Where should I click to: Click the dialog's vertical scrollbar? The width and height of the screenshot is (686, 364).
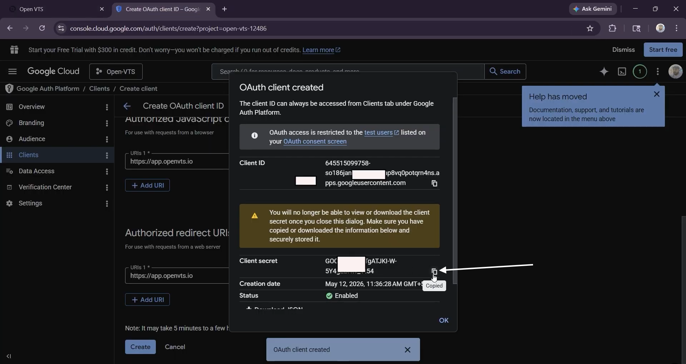455,191
